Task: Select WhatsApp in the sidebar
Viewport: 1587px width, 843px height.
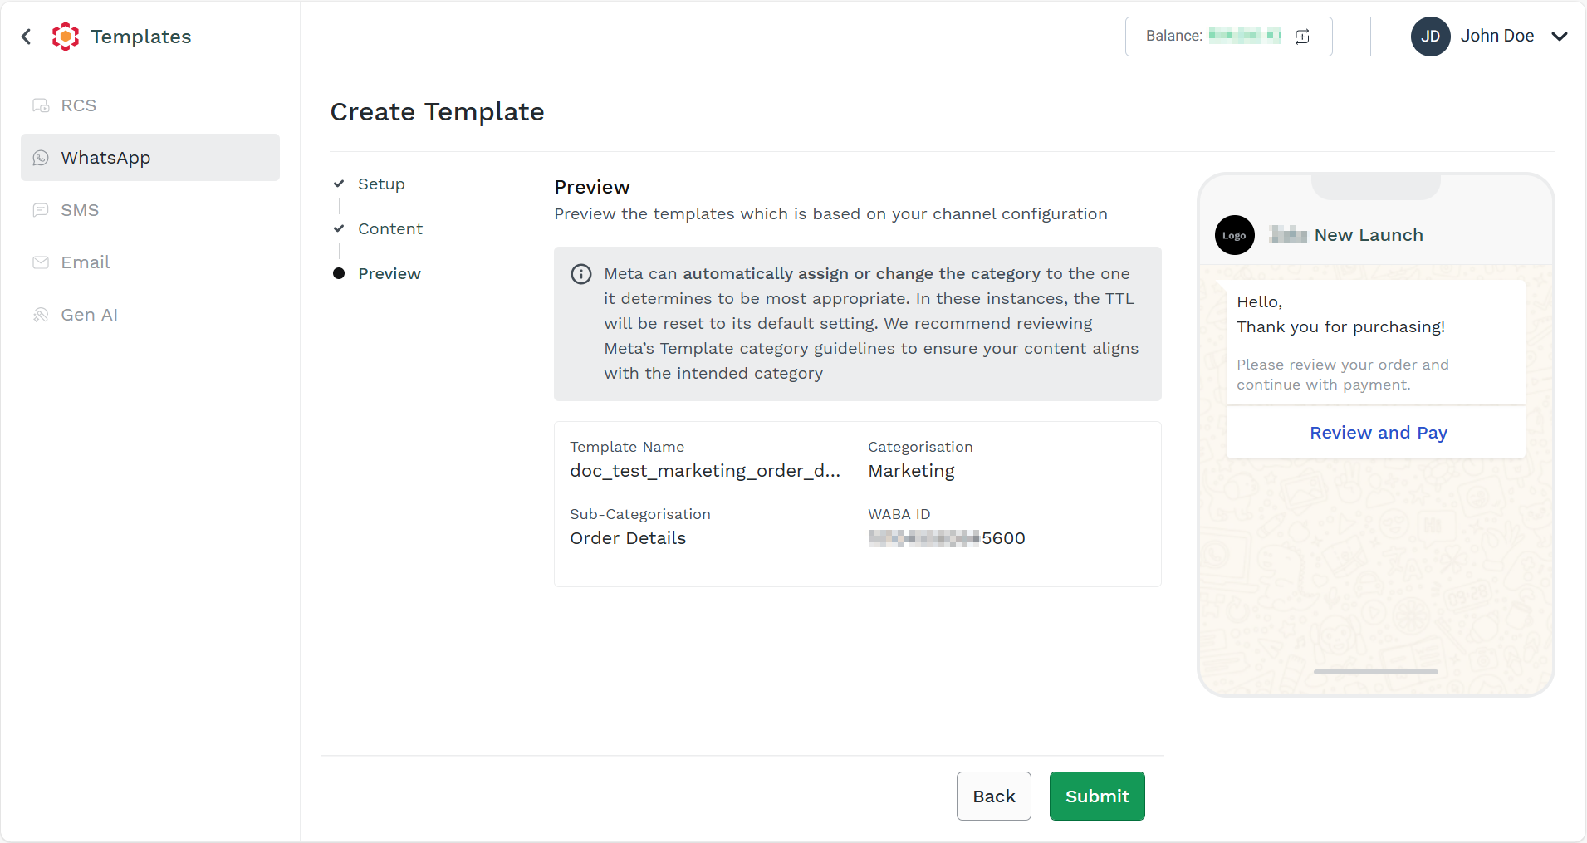Action: 150,158
